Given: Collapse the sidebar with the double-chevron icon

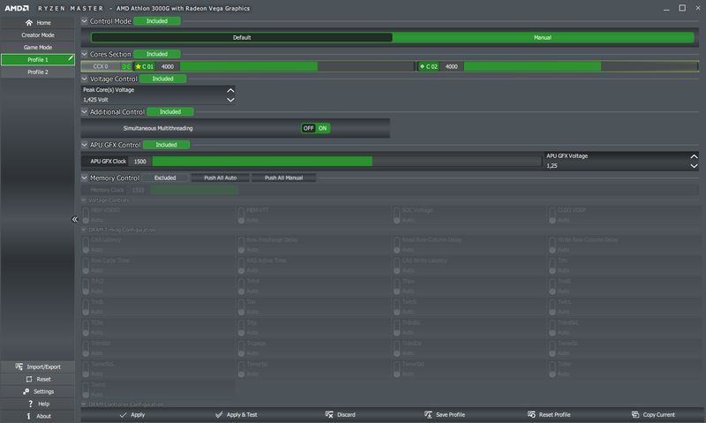Looking at the screenshot, I should point(75,219).
